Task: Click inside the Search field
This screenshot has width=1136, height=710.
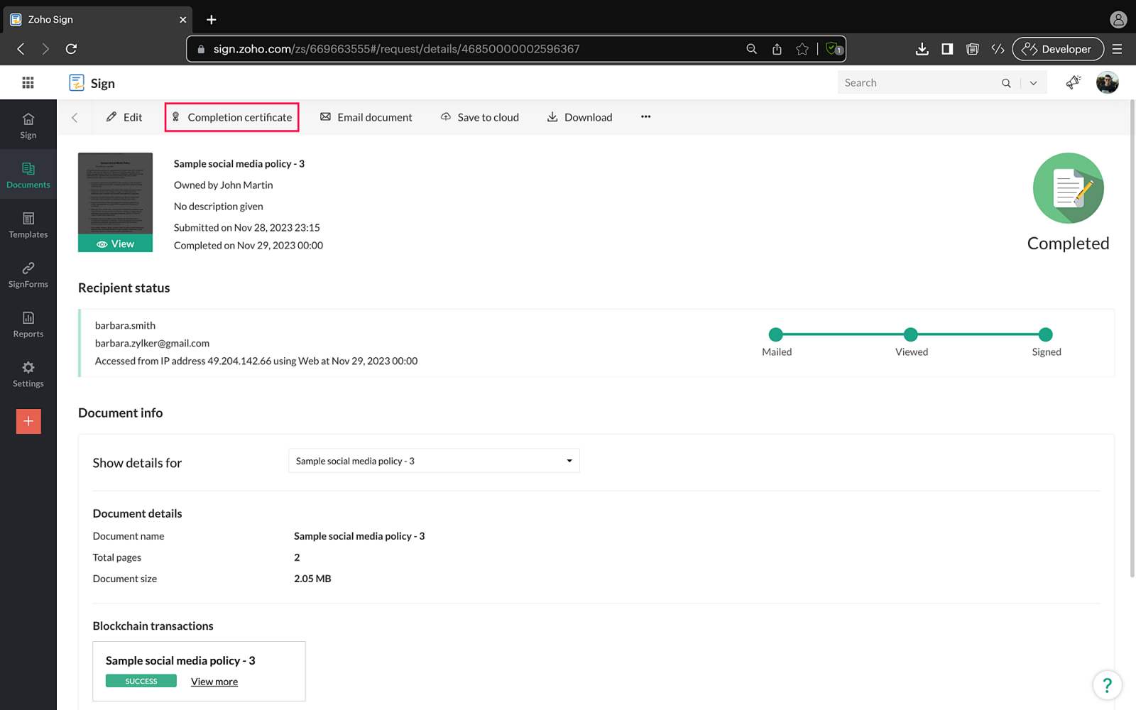Action: [x=919, y=83]
